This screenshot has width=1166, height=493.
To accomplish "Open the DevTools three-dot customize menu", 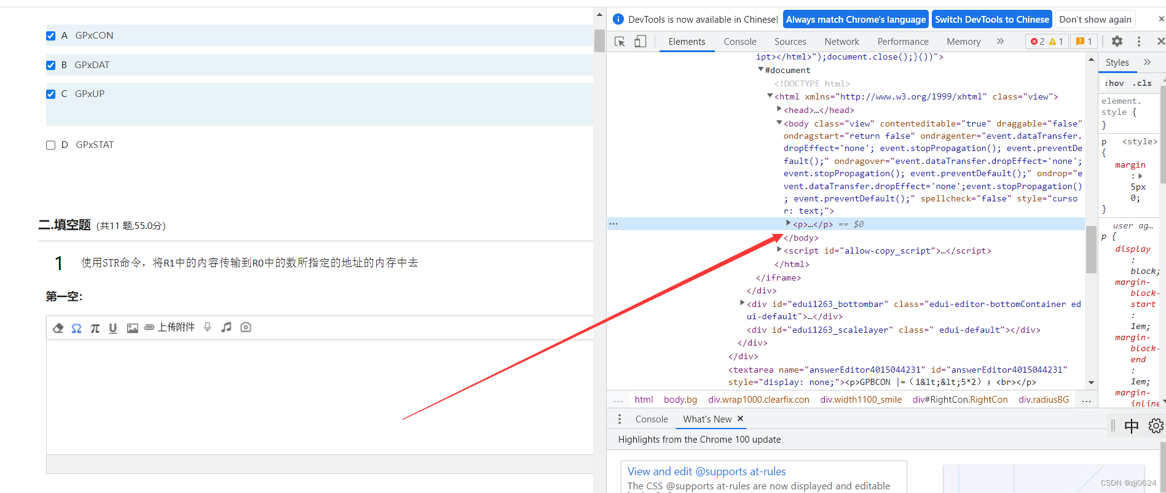I will coord(1139,41).
